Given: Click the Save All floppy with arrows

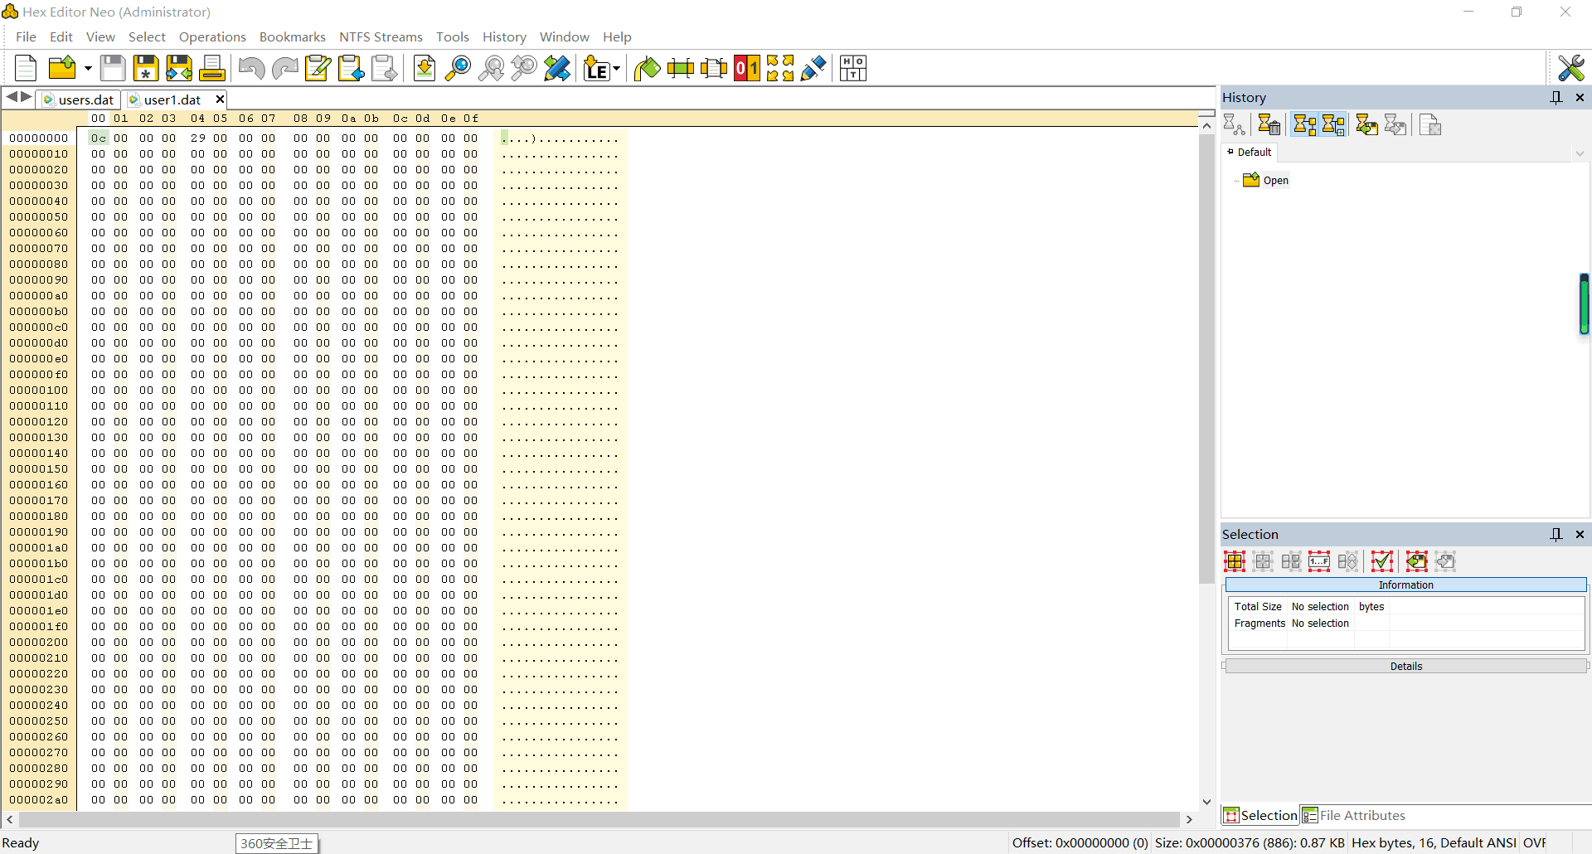Looking at the screenshot, I should coord(179,68).
